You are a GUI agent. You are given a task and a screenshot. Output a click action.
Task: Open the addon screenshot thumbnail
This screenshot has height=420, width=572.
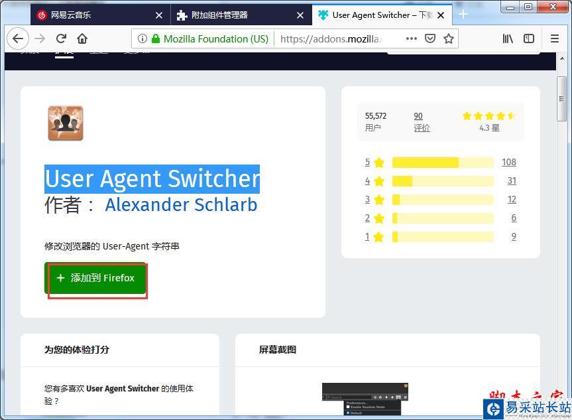click(x=365, y=399)
